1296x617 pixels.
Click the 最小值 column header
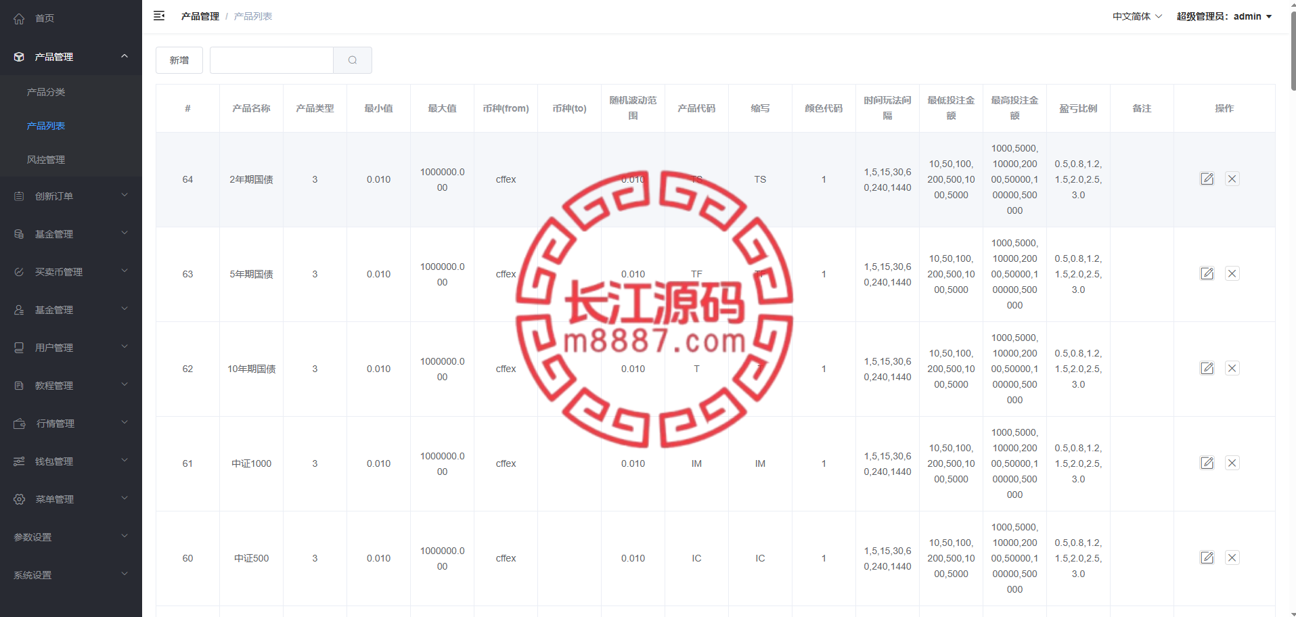(x=378, y=108)
